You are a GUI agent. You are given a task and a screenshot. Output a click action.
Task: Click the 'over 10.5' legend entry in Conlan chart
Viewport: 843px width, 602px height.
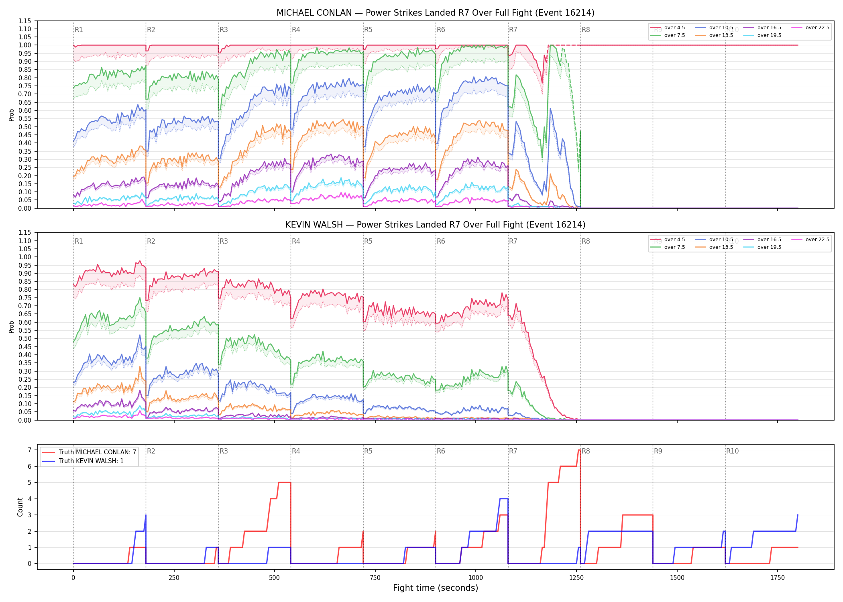714,28
